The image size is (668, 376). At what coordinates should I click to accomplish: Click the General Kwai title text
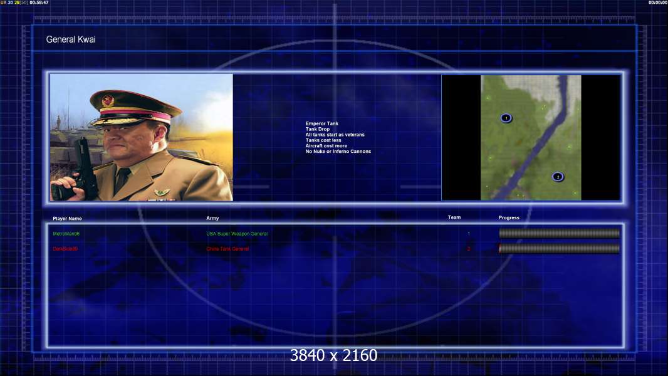(x=71, y=39)
